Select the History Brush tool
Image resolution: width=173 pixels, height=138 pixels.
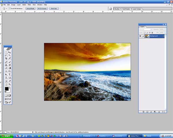10,65
